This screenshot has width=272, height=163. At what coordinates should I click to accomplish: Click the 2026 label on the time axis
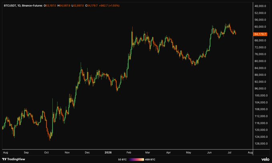pos(108,153)
